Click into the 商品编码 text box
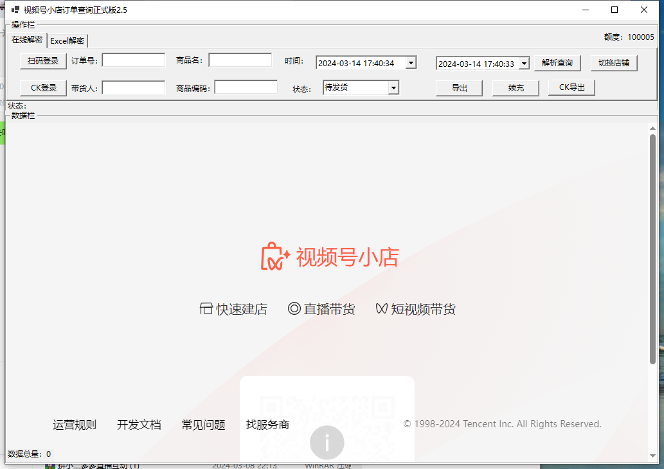This screenshot has height=469, width=664. point(246,87)
